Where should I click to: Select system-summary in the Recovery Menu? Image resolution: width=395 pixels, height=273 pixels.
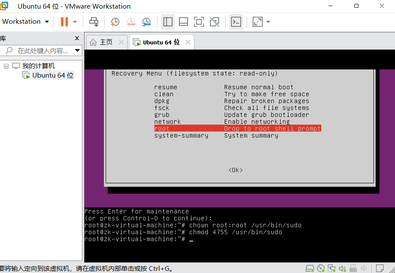pyautogui.click(x=182, y=135)
